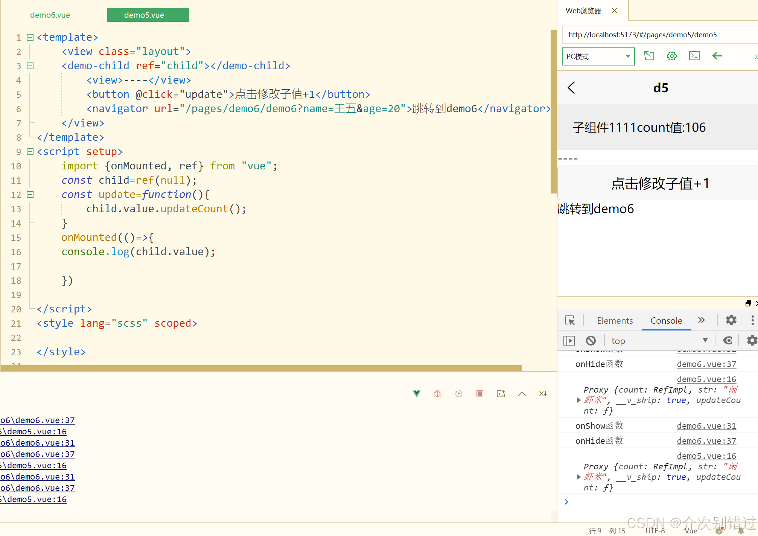Click the red stop run square icon

pos(479,394)
